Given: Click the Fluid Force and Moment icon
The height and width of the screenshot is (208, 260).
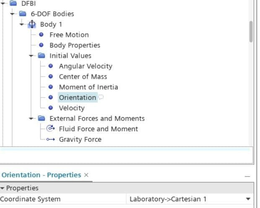Looking at the screenshot, I should tap(51, 129).
